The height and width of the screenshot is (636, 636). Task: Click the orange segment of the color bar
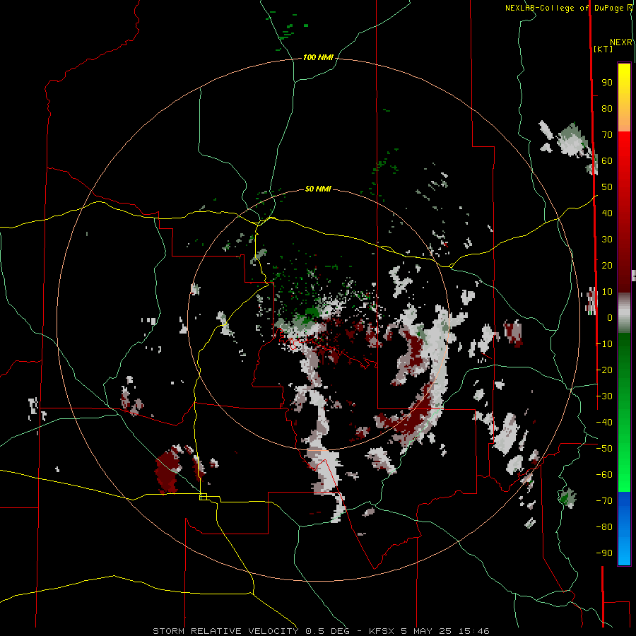click(x=624, y=120)
